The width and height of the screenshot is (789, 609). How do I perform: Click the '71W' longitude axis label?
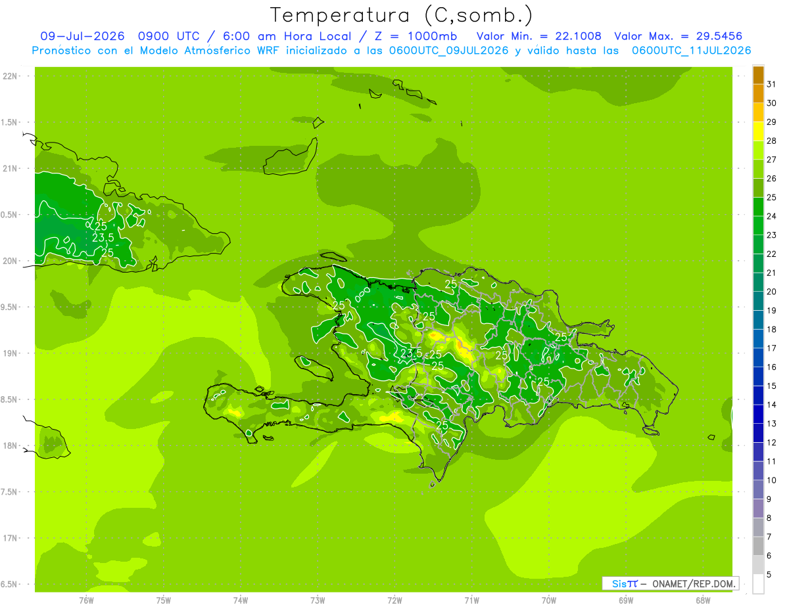[x=471, y=600]
